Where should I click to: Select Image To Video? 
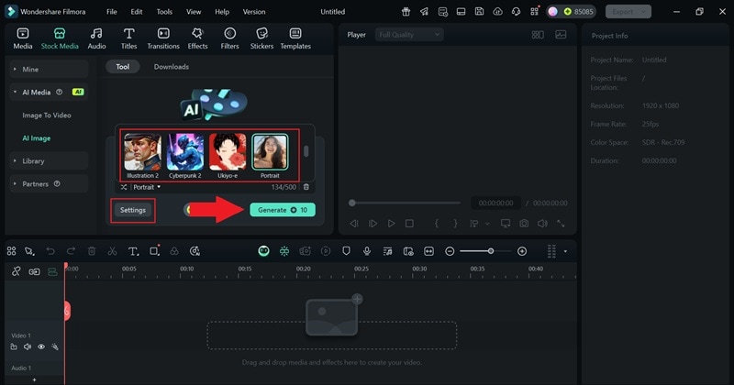pyautogui.click(x=47, y=115)
